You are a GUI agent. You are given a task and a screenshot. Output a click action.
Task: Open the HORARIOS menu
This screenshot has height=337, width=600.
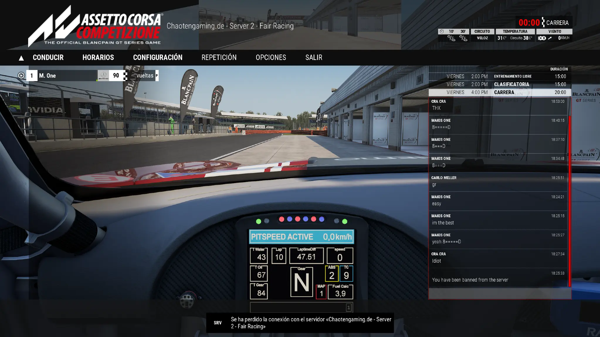point(98,57)
